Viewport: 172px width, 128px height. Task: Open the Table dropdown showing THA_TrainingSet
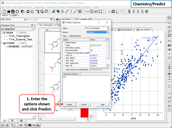click(x=97, y=28)
